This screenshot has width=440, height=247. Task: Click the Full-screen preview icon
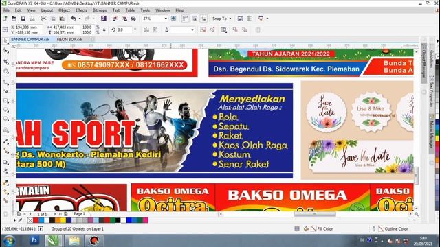click(x=174, y=19)
